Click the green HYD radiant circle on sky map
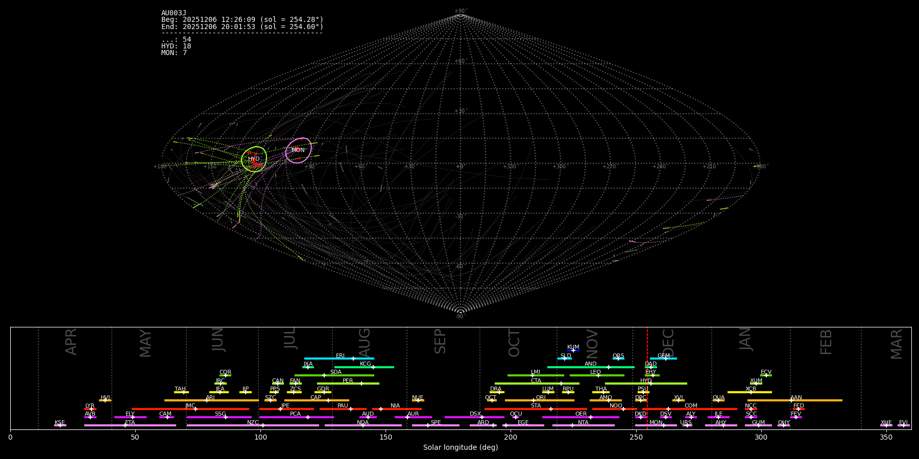 (x=254, y=159)
